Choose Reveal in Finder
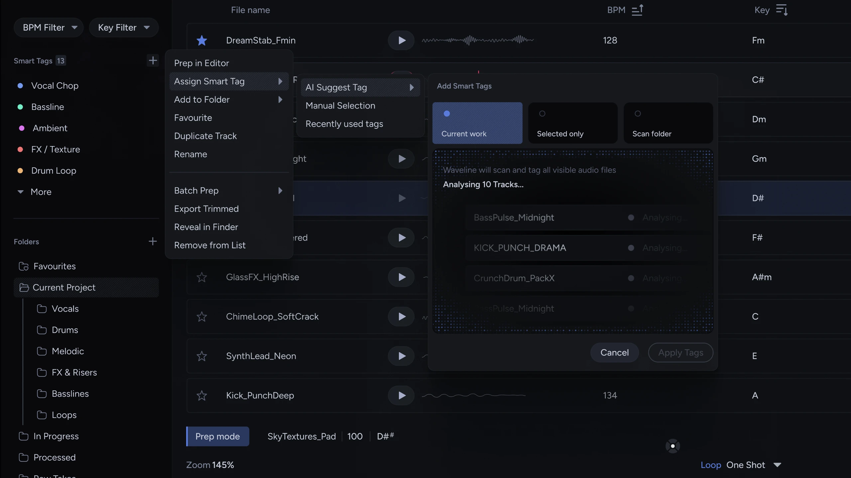The height and width of the screenshot is (478, 851). (x=206, y=227)
